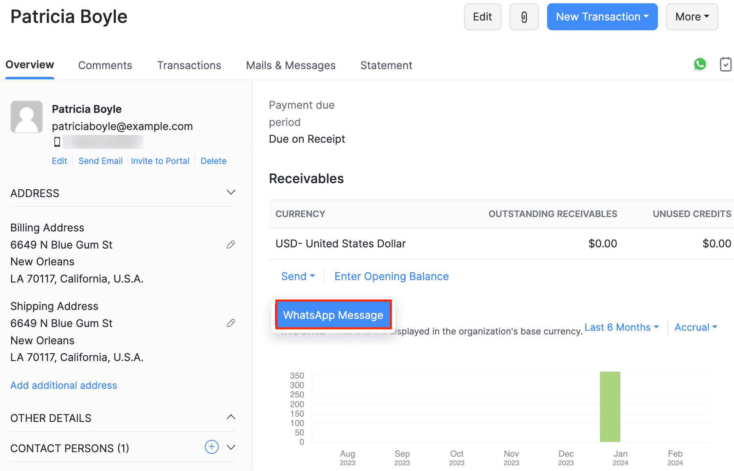Screen dimensions: 734x471
Task: Edit shipping address with pencil icon
Action: tap(231, 323)
